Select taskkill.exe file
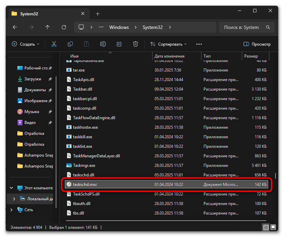284x237 pixels. point(166,137)
